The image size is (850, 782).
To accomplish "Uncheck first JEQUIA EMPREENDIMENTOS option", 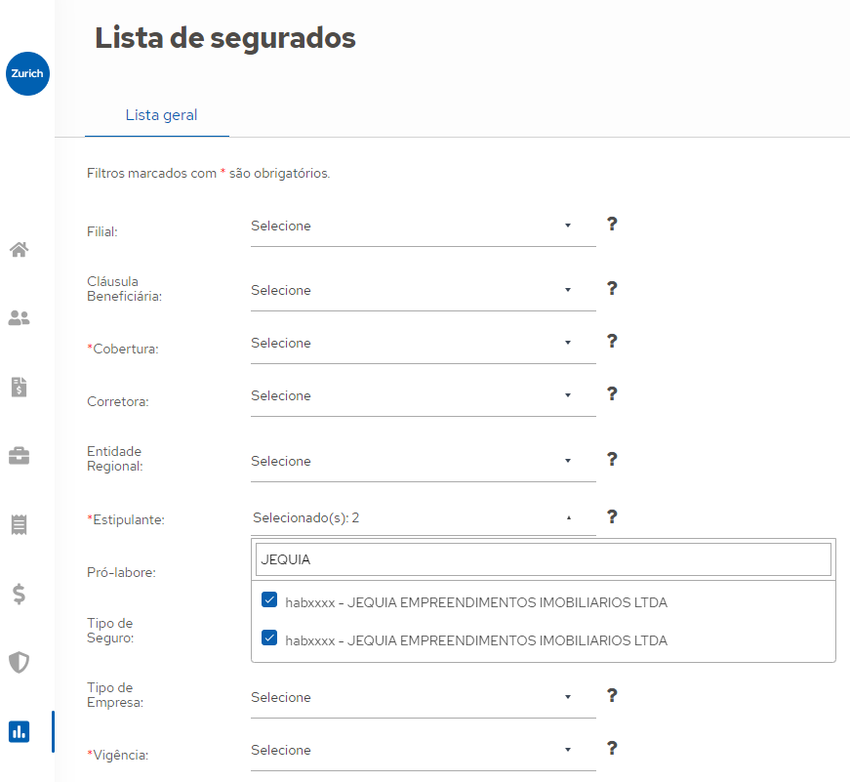I will (x=269, y=599).
